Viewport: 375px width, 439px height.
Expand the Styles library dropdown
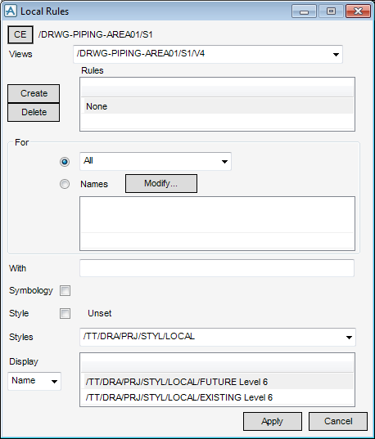pyautogui.click(x=218, y=337)
